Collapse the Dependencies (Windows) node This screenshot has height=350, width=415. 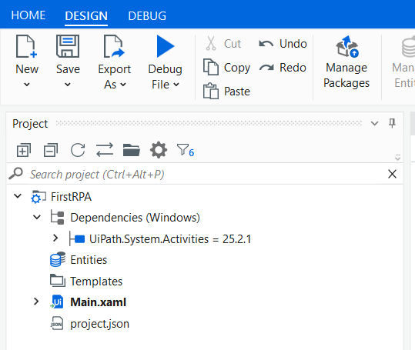point(37,217)
